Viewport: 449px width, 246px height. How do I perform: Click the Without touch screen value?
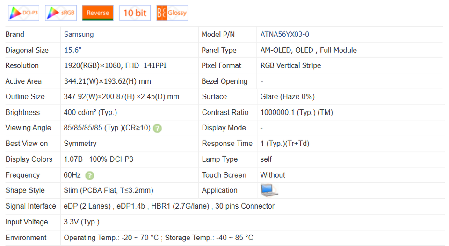click(273, 175)
